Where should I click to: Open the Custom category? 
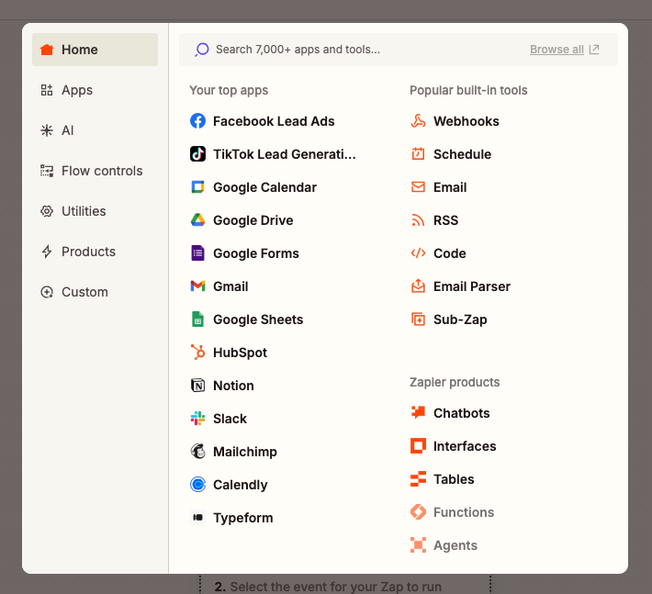click(x=84, y=292)
